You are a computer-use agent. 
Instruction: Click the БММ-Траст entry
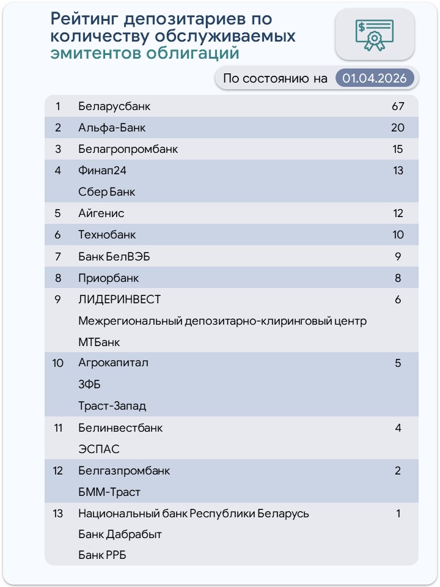click(x=109, y=492)
